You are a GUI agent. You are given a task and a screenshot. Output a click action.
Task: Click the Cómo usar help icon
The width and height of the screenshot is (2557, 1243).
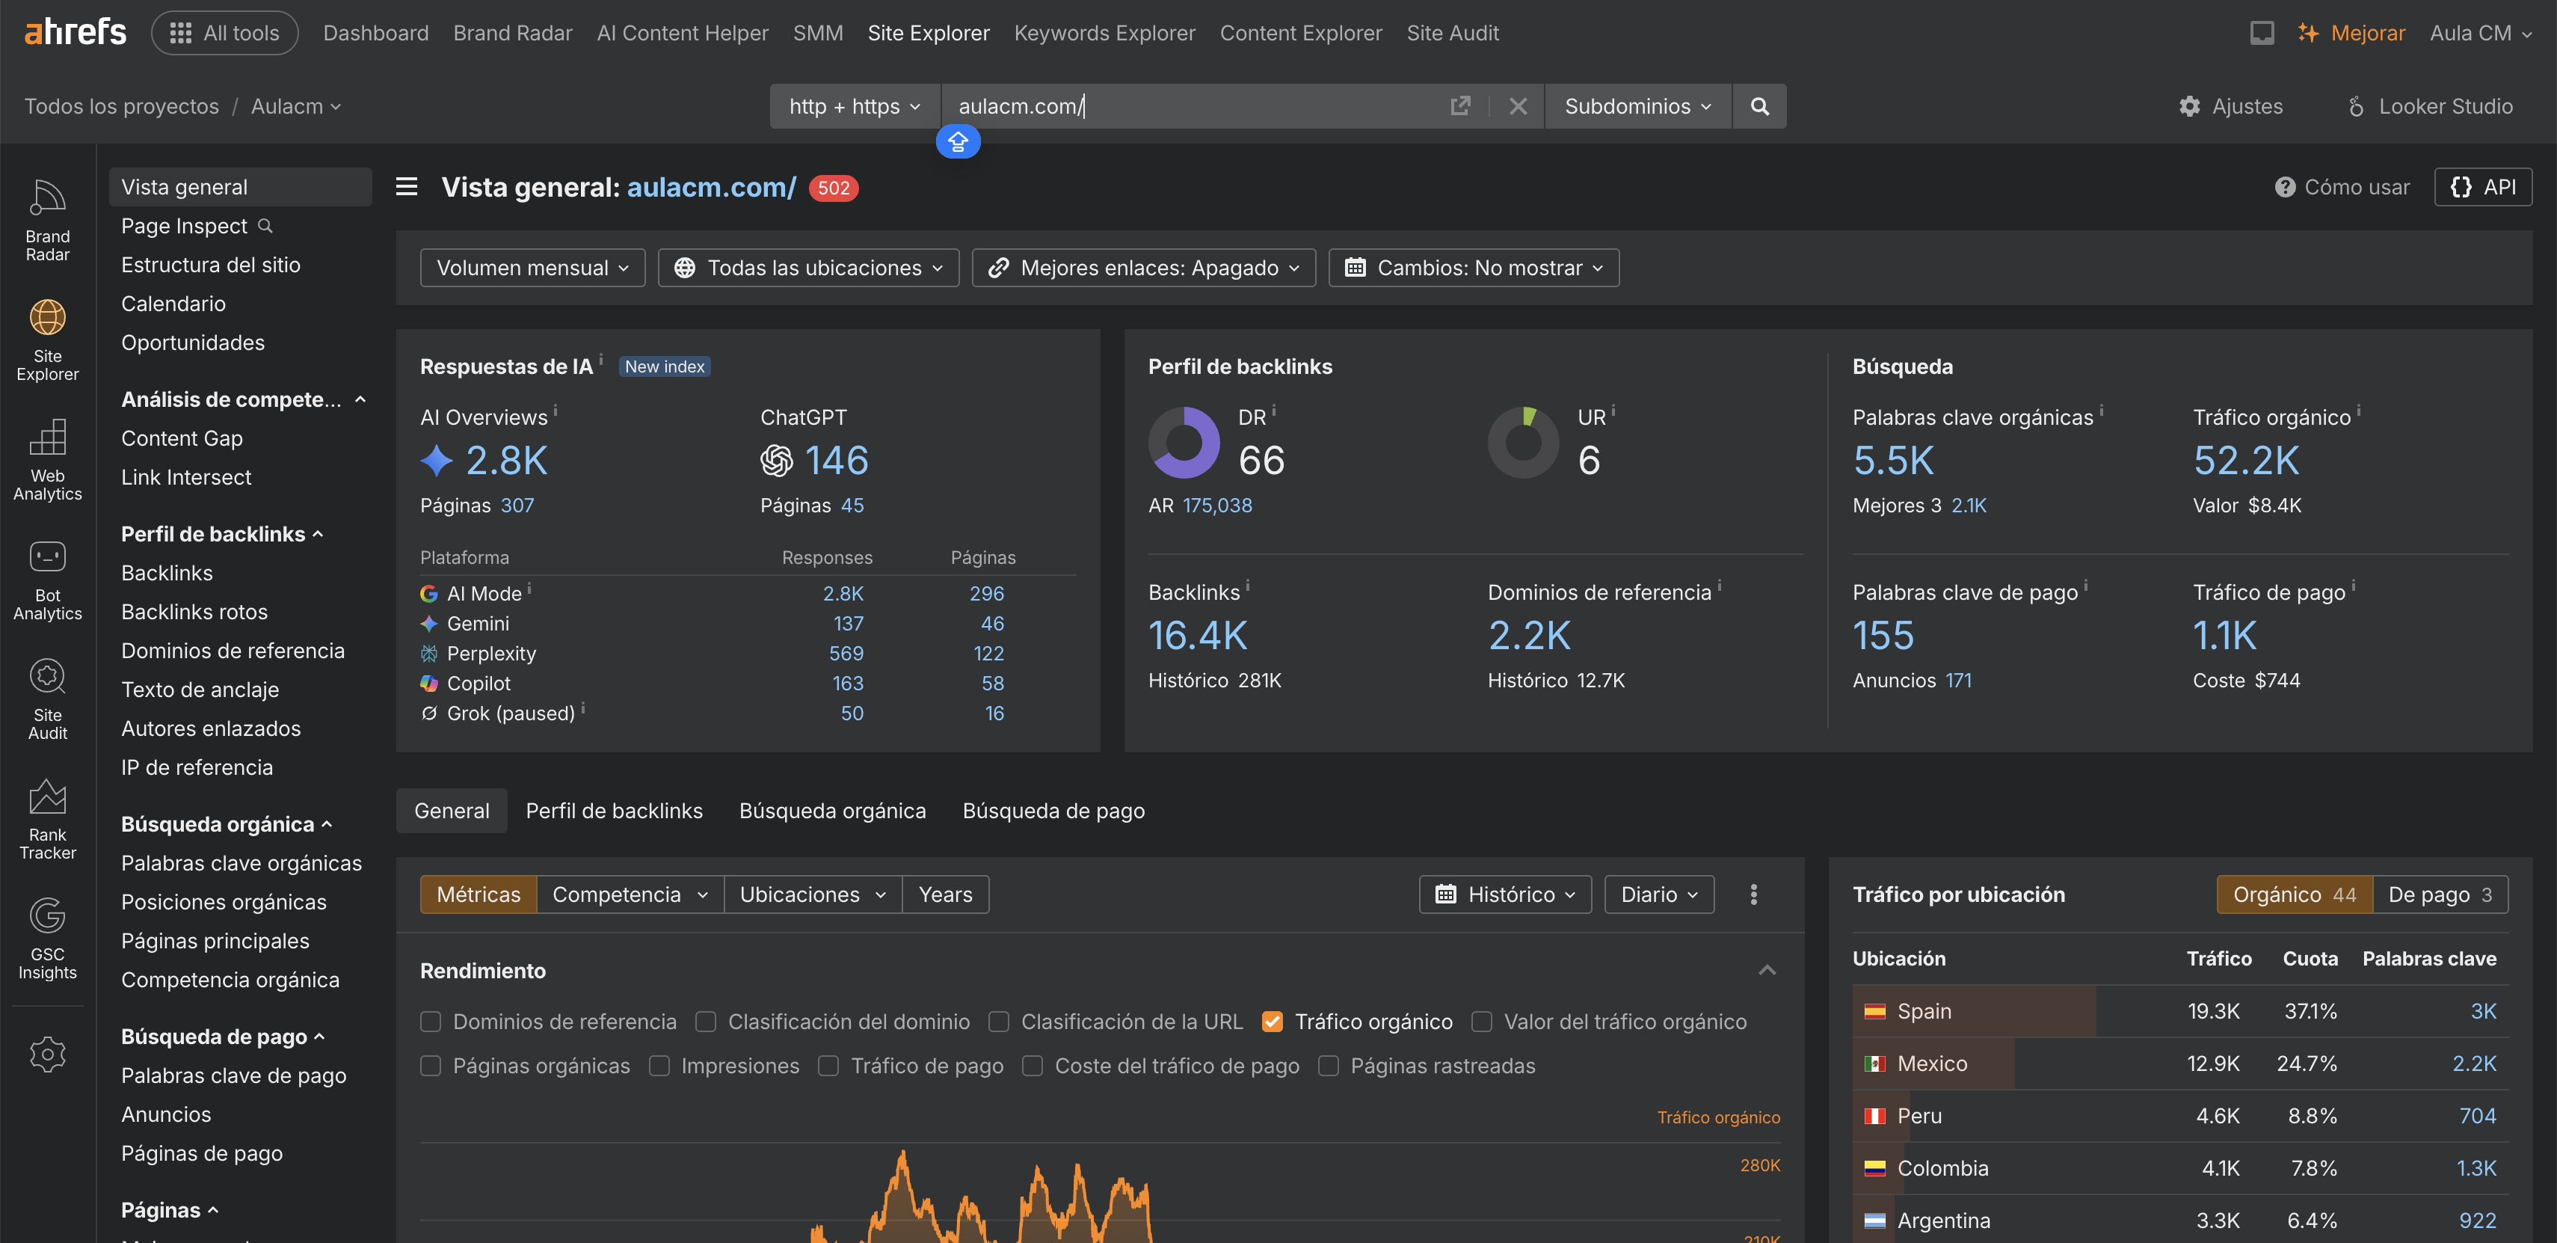[2285, 188]
